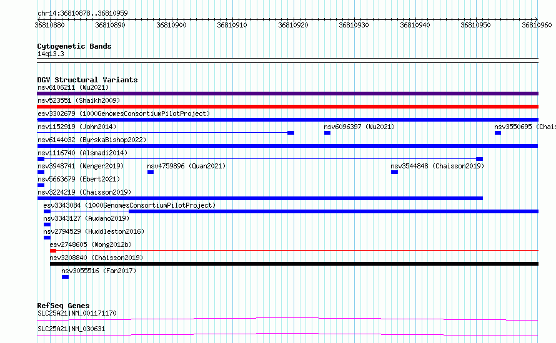Viewport: 556px width, 343px height.
Task: Open the nsv5663679 (Ebert2021) label
Action: 79,179
